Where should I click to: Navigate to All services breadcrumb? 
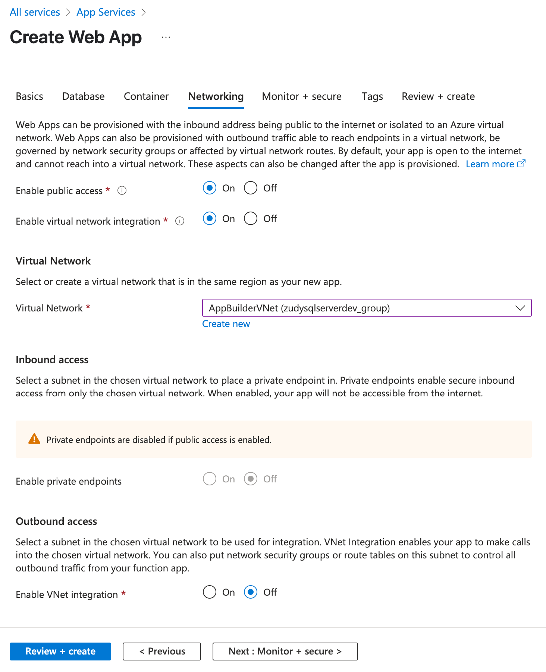35,12
